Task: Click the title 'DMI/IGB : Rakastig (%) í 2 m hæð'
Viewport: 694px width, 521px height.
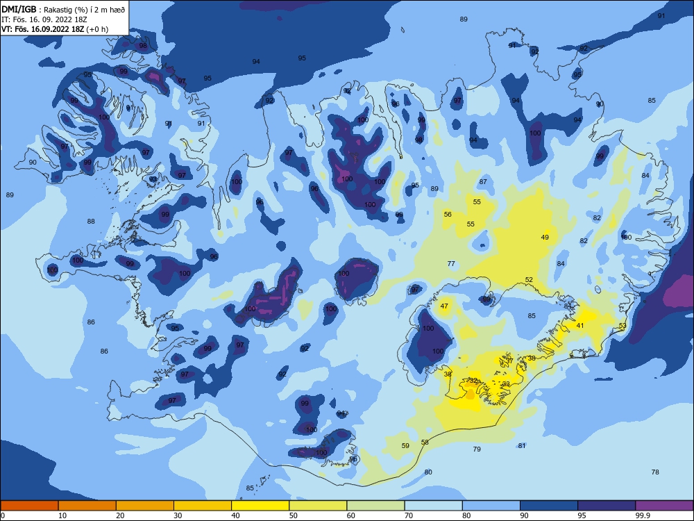Action: [63, 10]
